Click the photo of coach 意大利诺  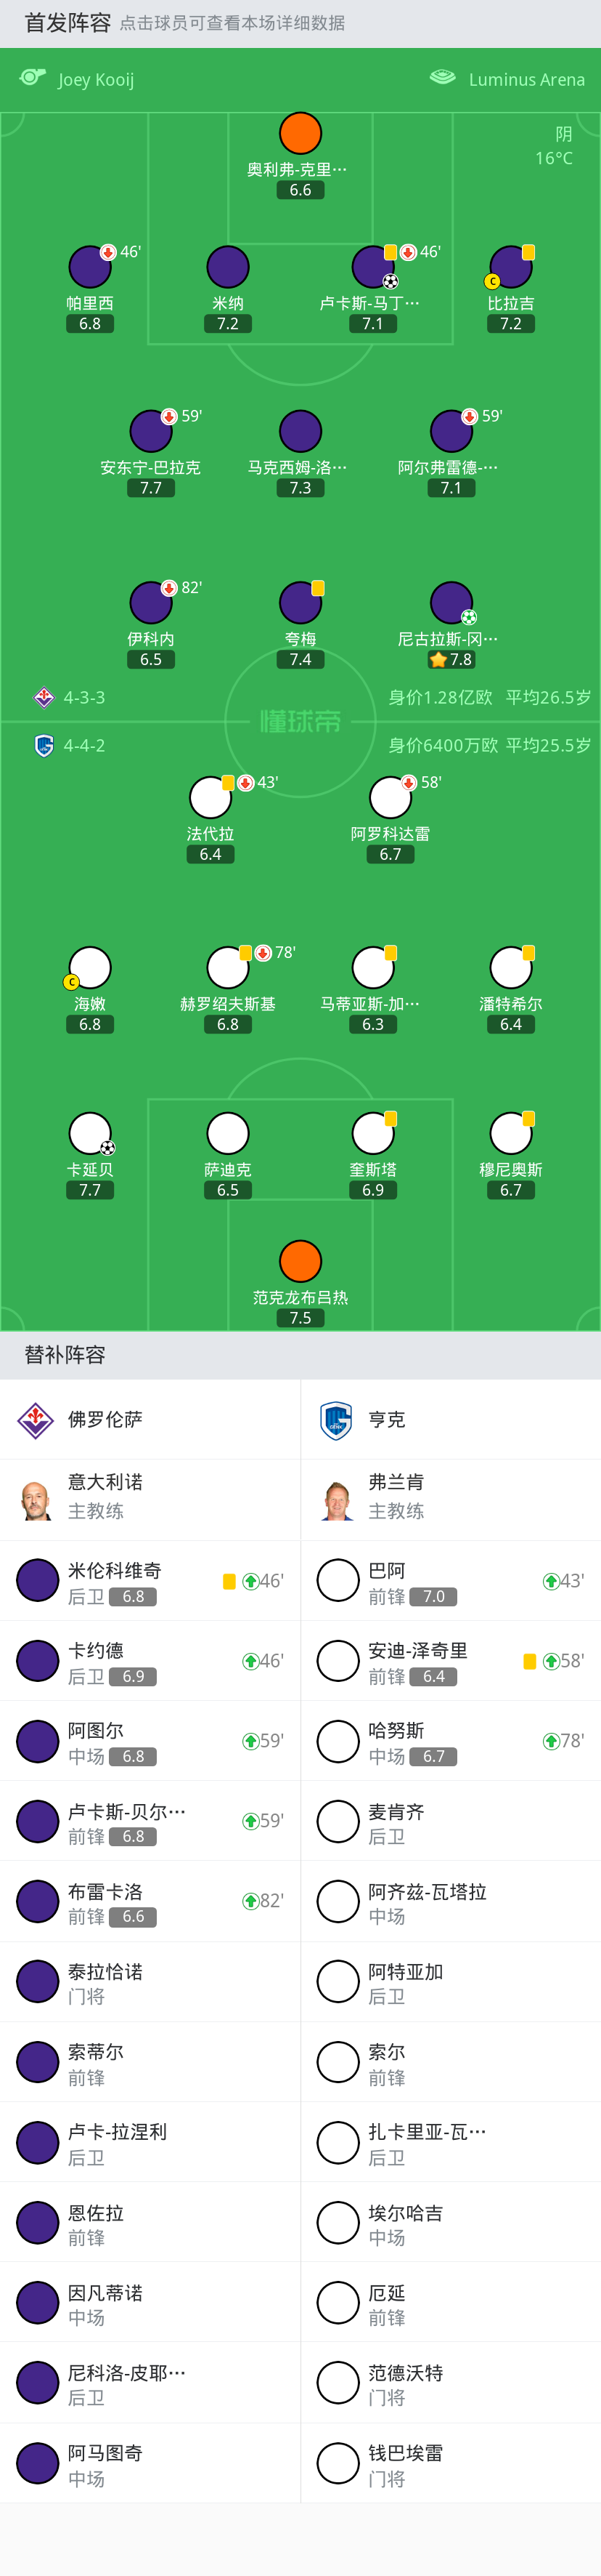(x=36, y=1500)
